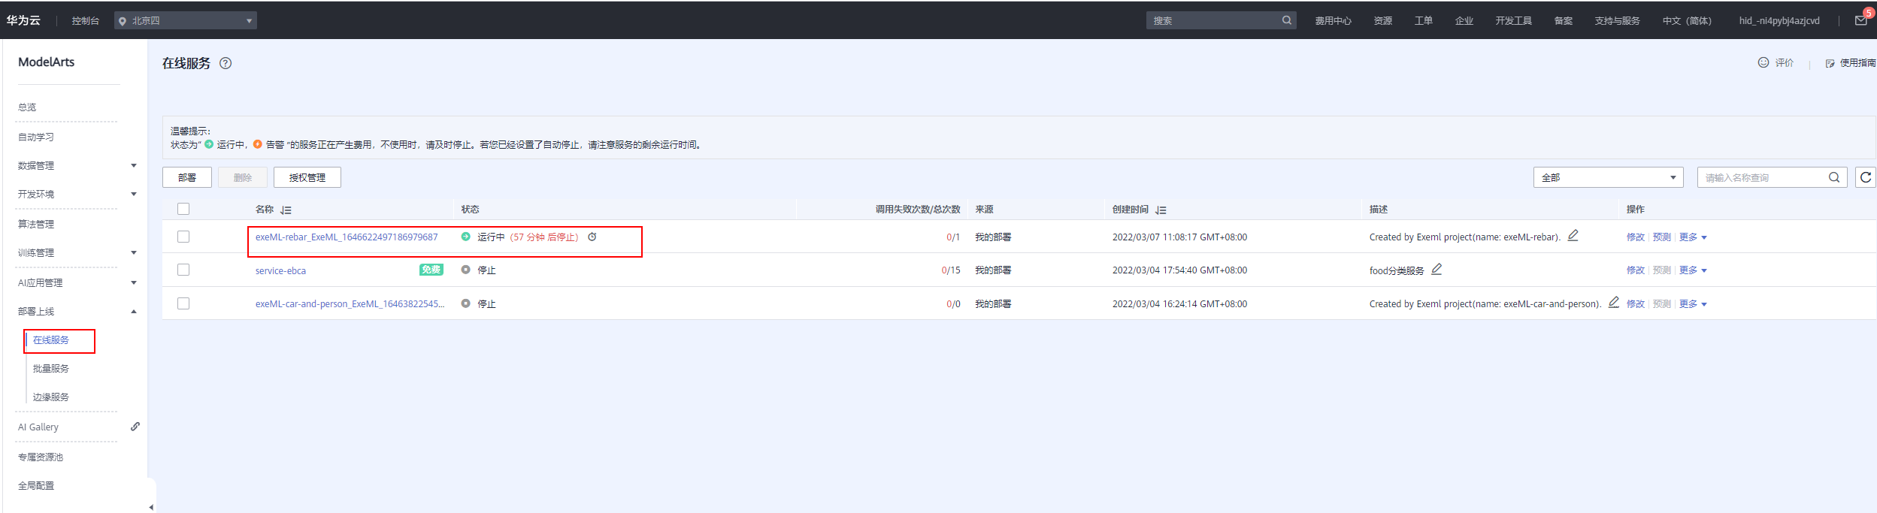Toggle the select-all checkbox in table header

pos(183,209)
